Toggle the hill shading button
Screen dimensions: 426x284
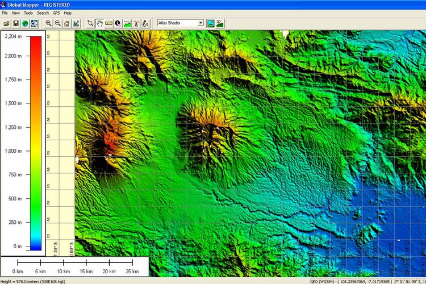(x=211, y=23)
